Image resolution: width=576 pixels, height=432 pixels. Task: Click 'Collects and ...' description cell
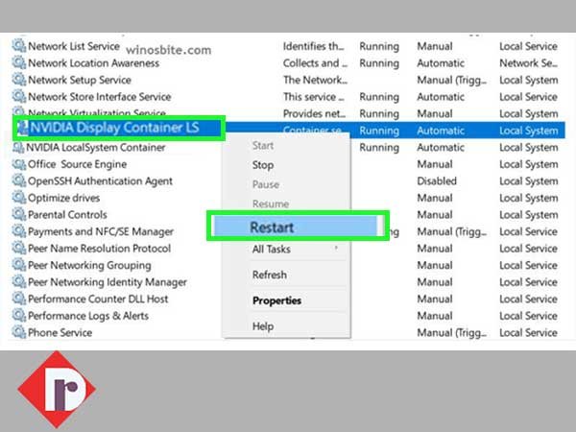pyautogui.click(x=315, y=63)
